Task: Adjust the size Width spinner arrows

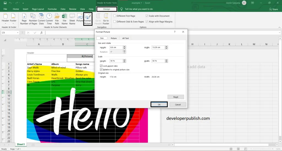Action: pos(166,47)
